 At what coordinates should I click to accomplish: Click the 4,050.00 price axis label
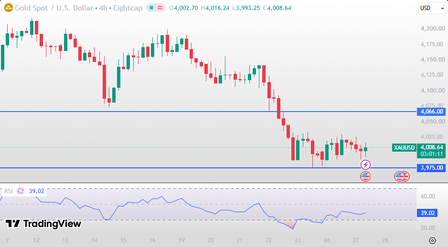pos(433,122)
